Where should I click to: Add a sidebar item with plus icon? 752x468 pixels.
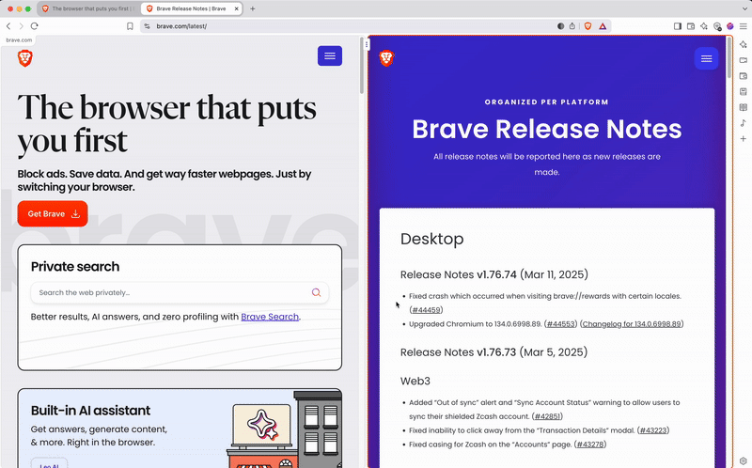coord(743,138)
